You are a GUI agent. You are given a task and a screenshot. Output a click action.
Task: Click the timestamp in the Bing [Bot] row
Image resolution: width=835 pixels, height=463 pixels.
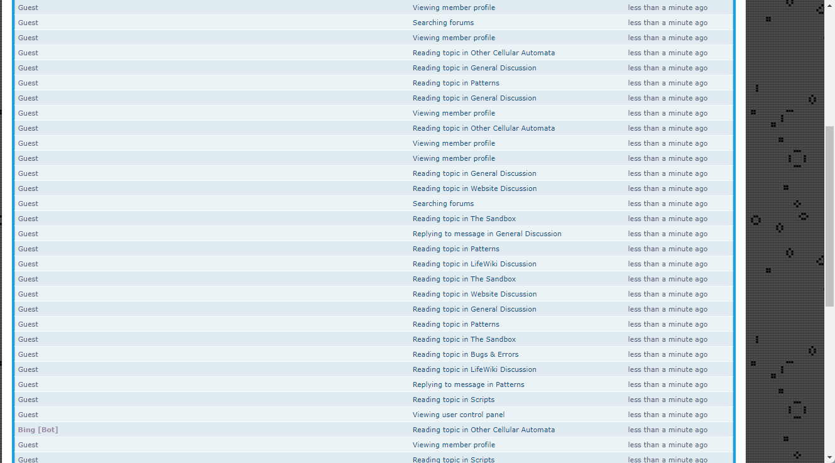point(667,430)
